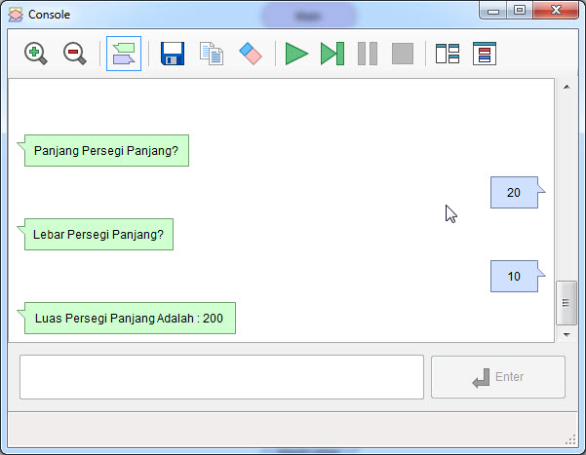Save console output with floppy disk icon

click(x=173, y=54)
